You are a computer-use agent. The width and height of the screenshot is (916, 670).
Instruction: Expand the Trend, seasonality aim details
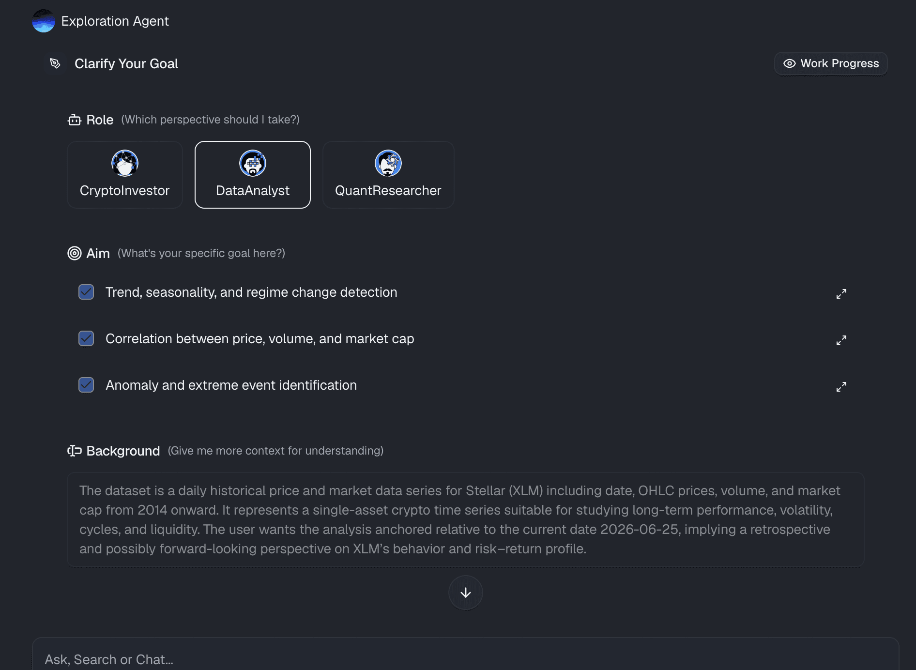pyautogui.click(x=841, y=294)
